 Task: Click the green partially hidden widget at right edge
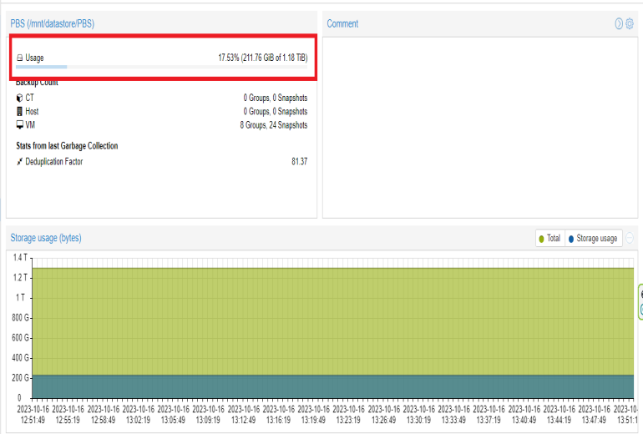coord(640,302)
